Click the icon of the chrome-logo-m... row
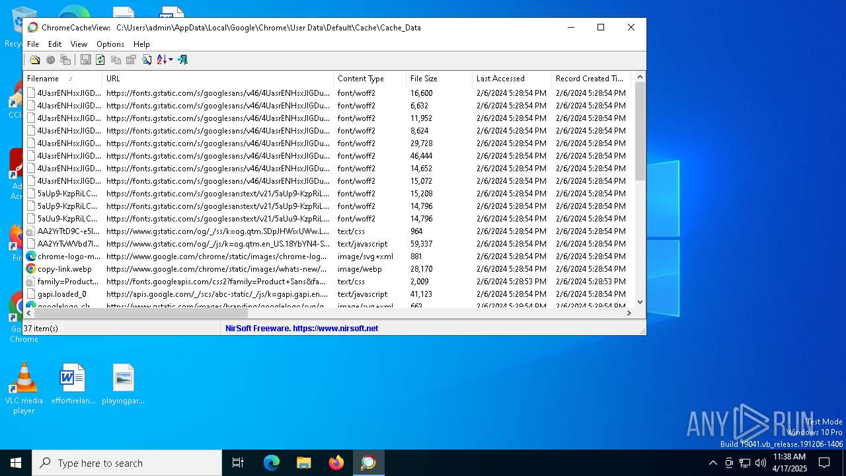 pos(30,257)
